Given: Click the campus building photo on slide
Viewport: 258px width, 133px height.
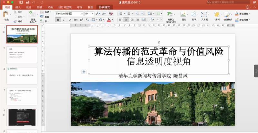Looking at the screenshot, I should (153, 104).
